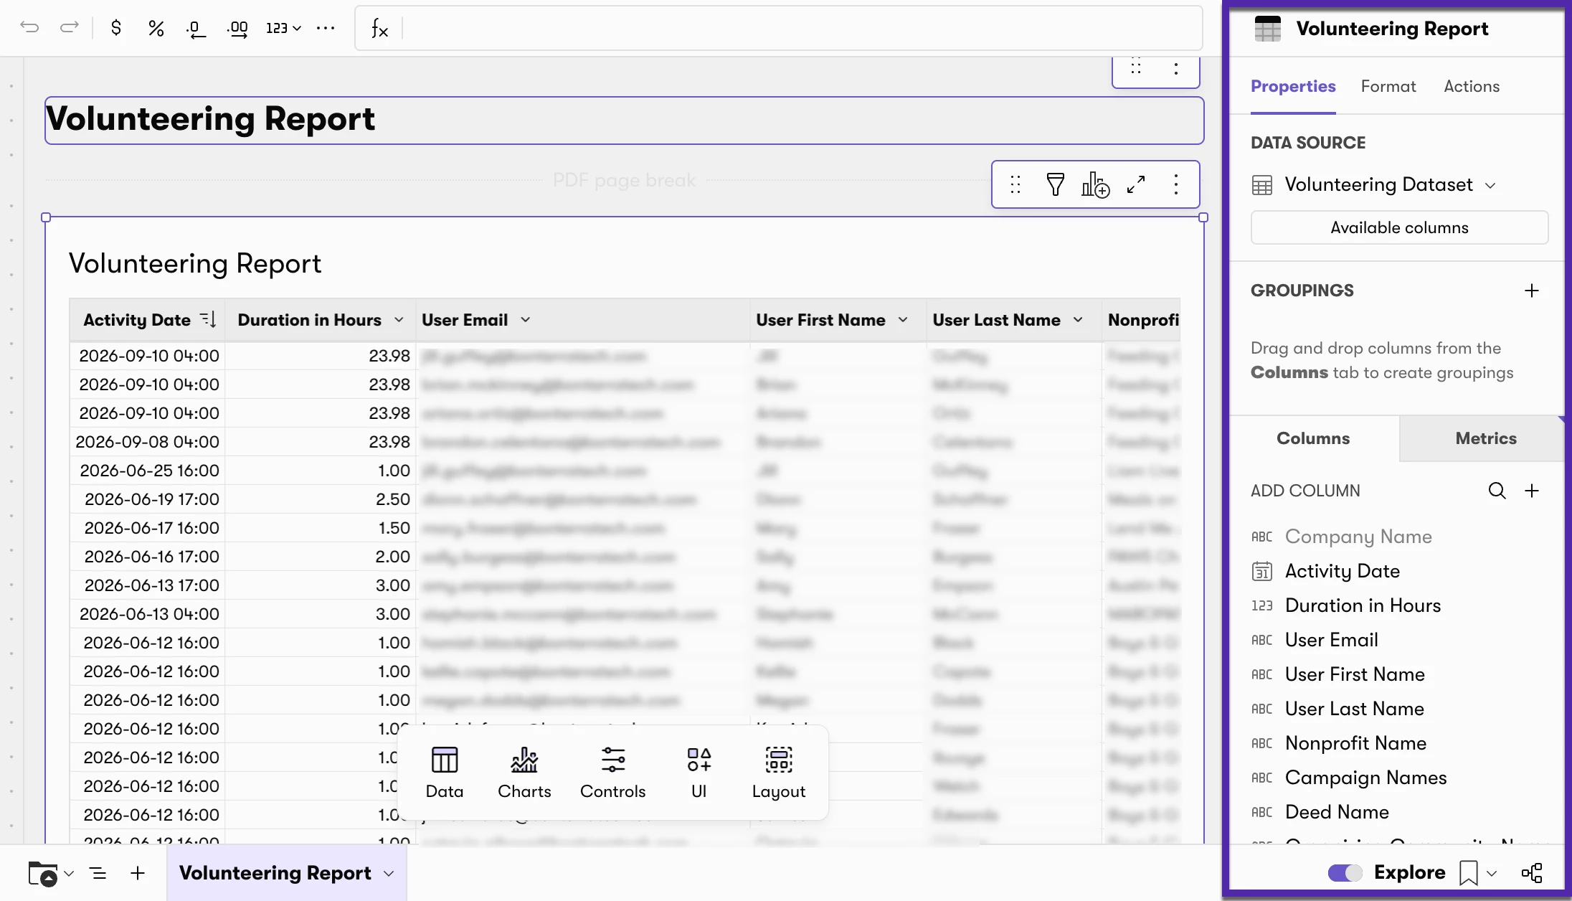Open the Volunteering Report page tab menu

pyautogui.click(x=389, y=873)
